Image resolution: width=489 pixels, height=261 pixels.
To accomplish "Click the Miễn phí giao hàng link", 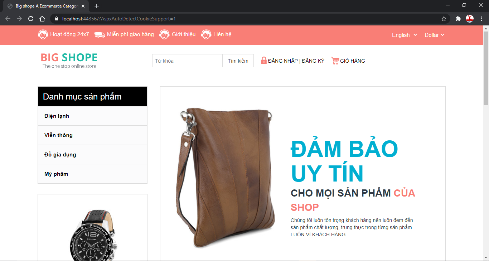I will click(130, 34).
